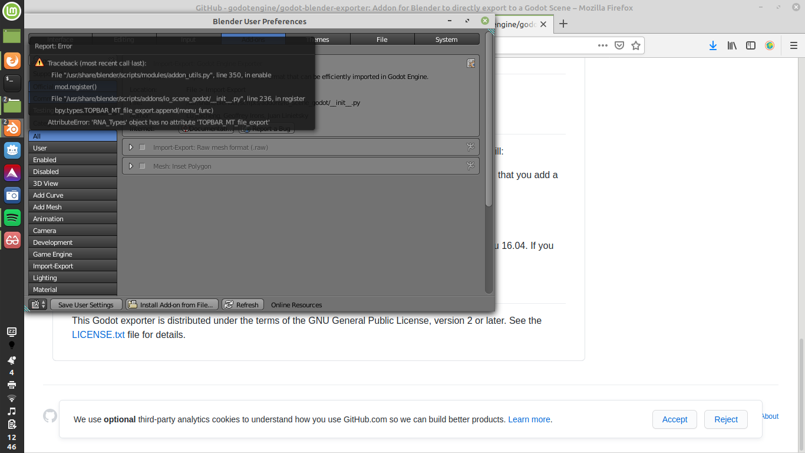Open the LICENSE.txt link
The image size is (805, 453).
click(x=98, y=334)
